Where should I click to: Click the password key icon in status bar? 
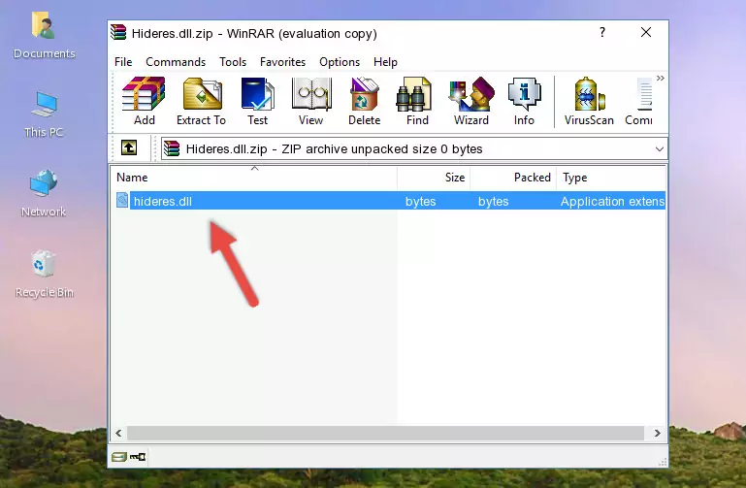coord(138,457)
